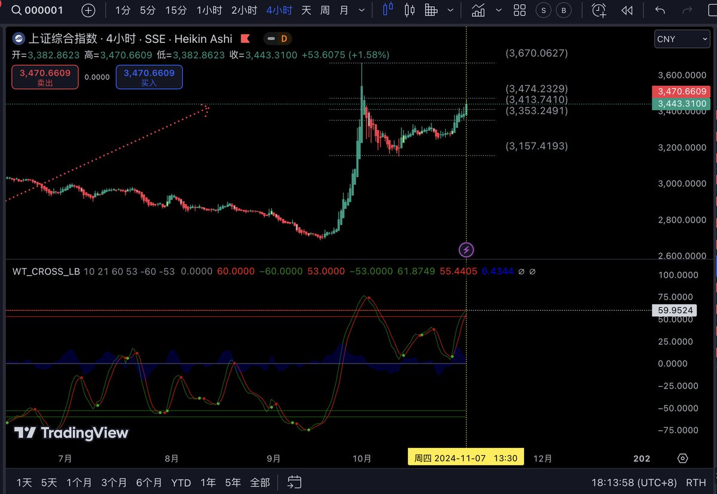Toggle the S circle button
This screenshot has height=494, width=717.
[x=543, y=10]
